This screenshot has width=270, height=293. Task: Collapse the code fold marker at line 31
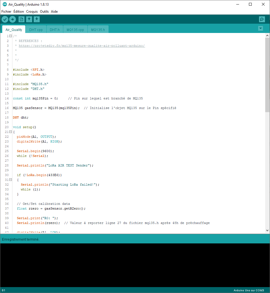point(10,179)
